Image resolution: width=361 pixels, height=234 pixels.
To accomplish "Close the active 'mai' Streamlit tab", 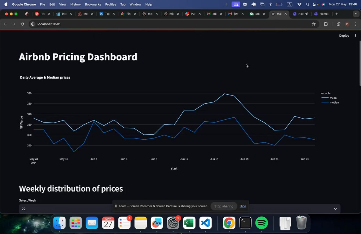I will 285,14.
